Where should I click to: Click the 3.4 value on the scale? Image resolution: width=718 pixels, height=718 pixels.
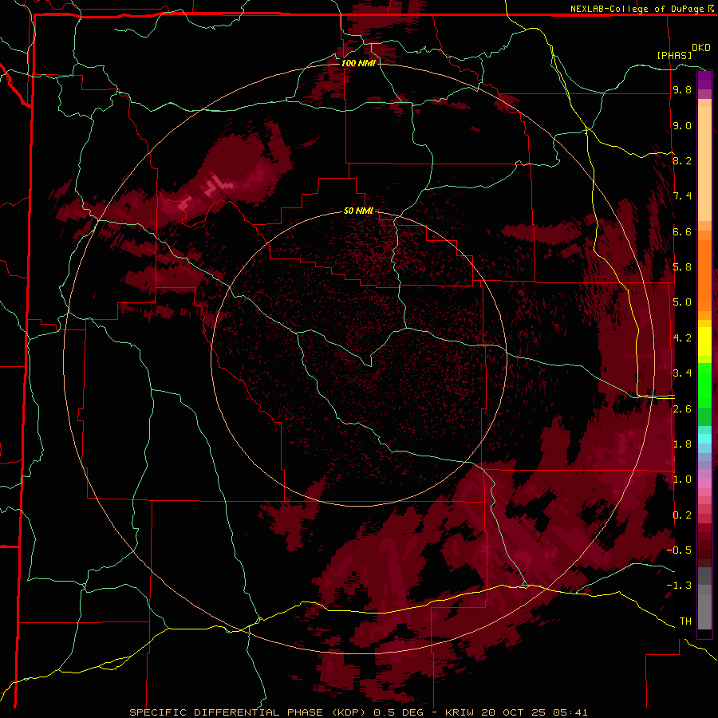coord(682,373)
